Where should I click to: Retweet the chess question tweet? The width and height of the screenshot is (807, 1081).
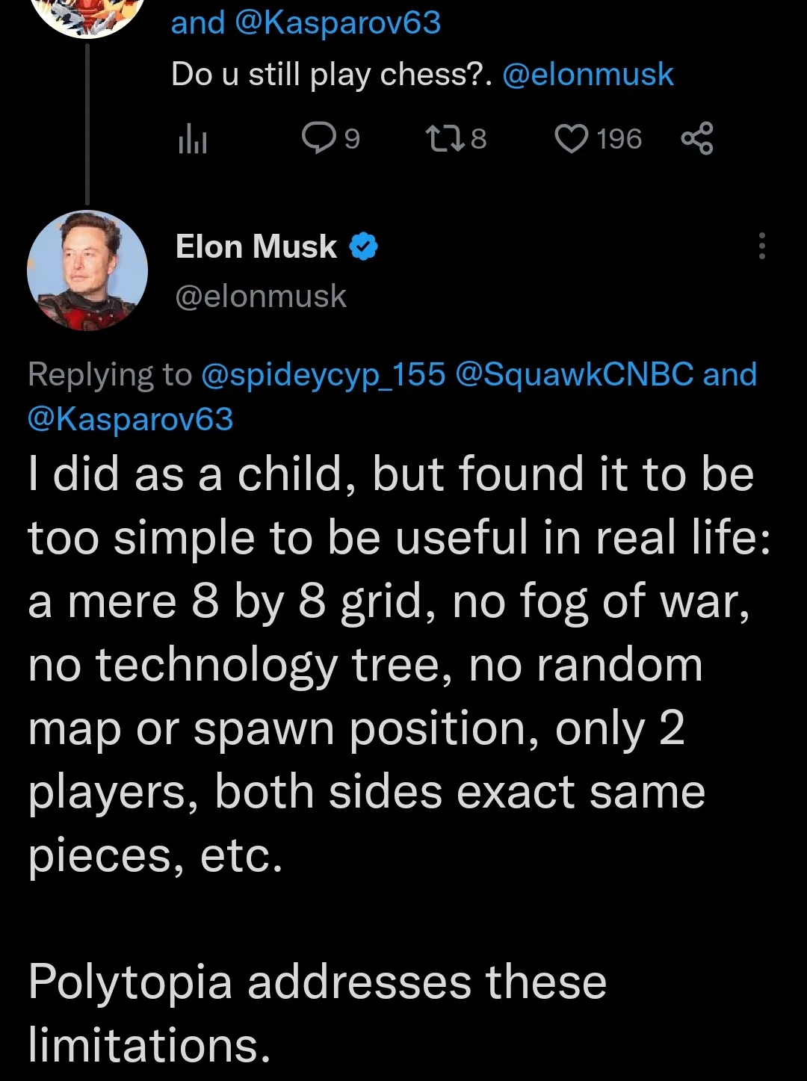coord(443,138)
